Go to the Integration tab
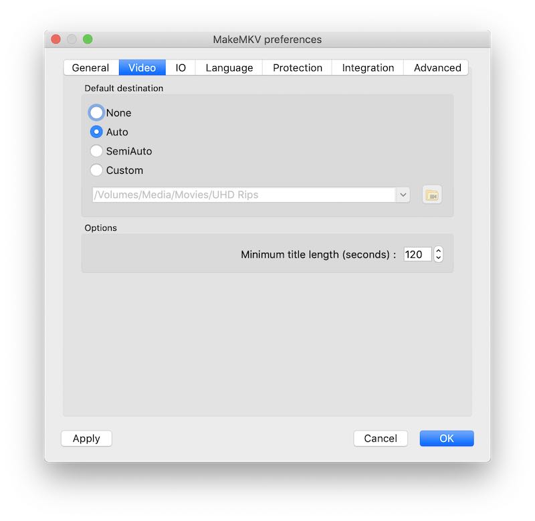This screenshot has height=521, width=535. pyautogui.click(x=368, y=68)
